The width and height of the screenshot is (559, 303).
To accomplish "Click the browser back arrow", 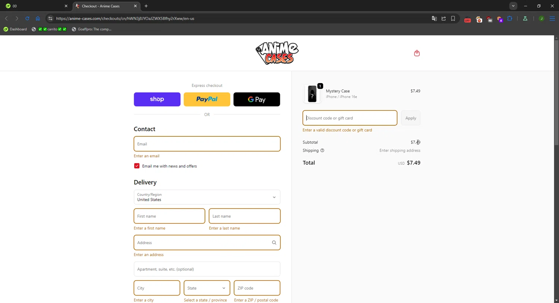I will coord(6,18).
